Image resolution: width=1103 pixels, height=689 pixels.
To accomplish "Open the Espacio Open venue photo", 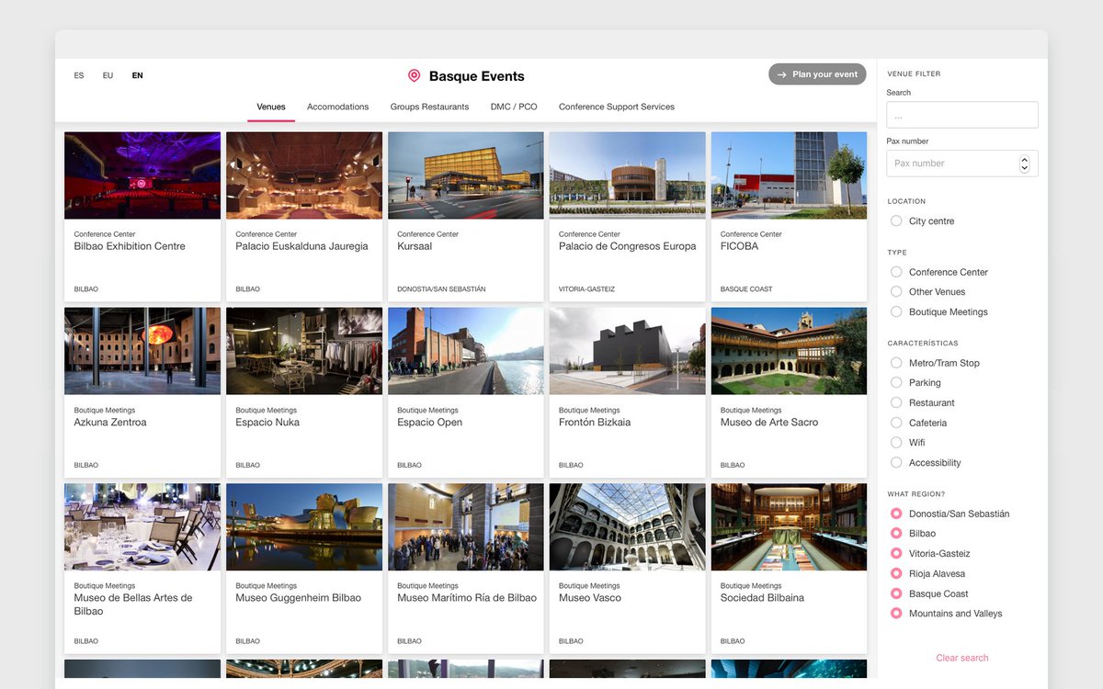I will [x=466, y=351].
